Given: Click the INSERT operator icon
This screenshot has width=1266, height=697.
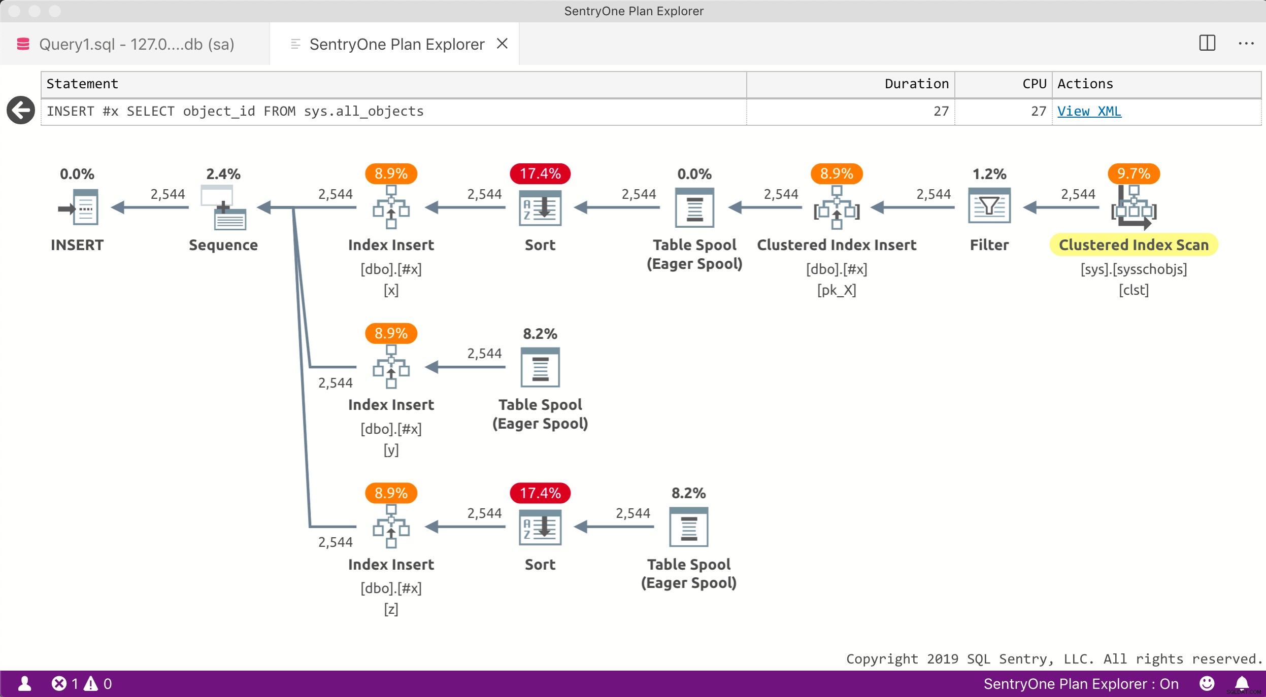Looking at the screenshot, I should 78,207.
